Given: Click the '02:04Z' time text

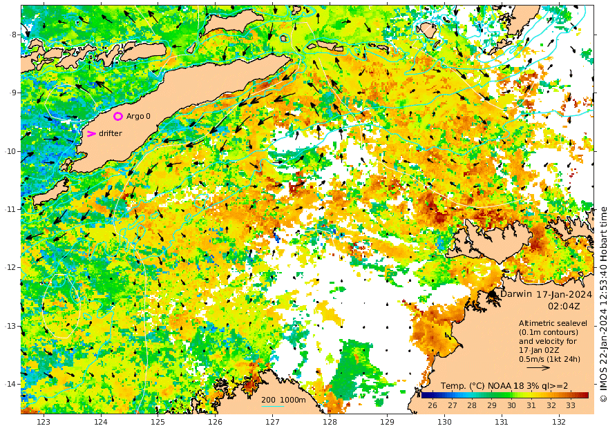Looking at the screenshot, I should coord(564,306).
